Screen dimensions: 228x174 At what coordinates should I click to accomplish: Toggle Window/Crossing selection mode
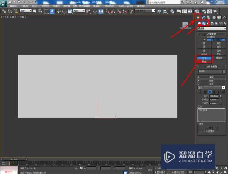[52, 11]
